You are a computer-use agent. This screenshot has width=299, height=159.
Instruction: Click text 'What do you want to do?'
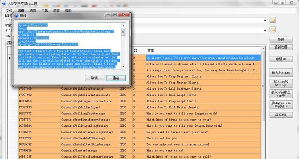(165, 150)
